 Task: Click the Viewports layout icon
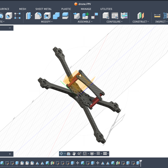click(x=105, y=154)
